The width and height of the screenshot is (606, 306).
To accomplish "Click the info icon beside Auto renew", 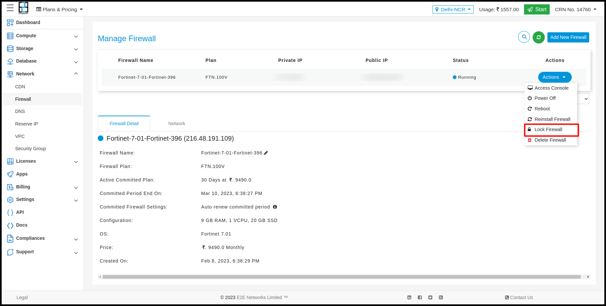I will pyautogui.click(x=275, y=207).
